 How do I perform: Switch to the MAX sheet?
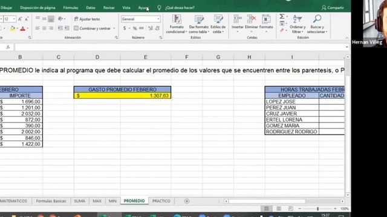pyautogui.click(x=97, y=201)
